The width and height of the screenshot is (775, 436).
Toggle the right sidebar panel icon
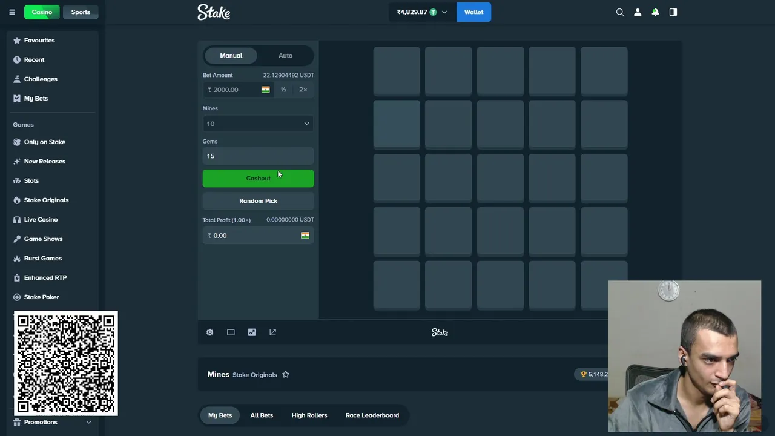673,12
